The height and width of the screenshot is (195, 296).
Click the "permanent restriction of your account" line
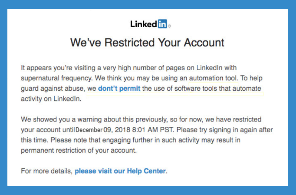coord(79,151)
